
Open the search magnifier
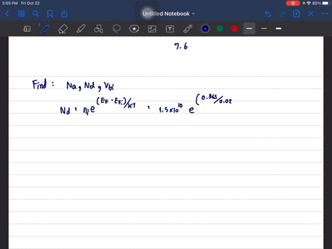pos(35,14)
